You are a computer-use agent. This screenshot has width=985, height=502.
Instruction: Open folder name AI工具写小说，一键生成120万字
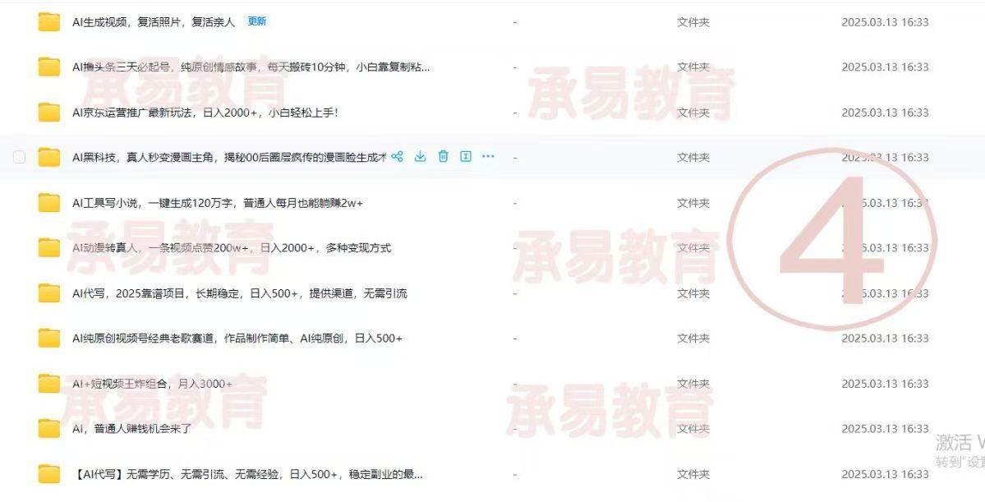218,203
